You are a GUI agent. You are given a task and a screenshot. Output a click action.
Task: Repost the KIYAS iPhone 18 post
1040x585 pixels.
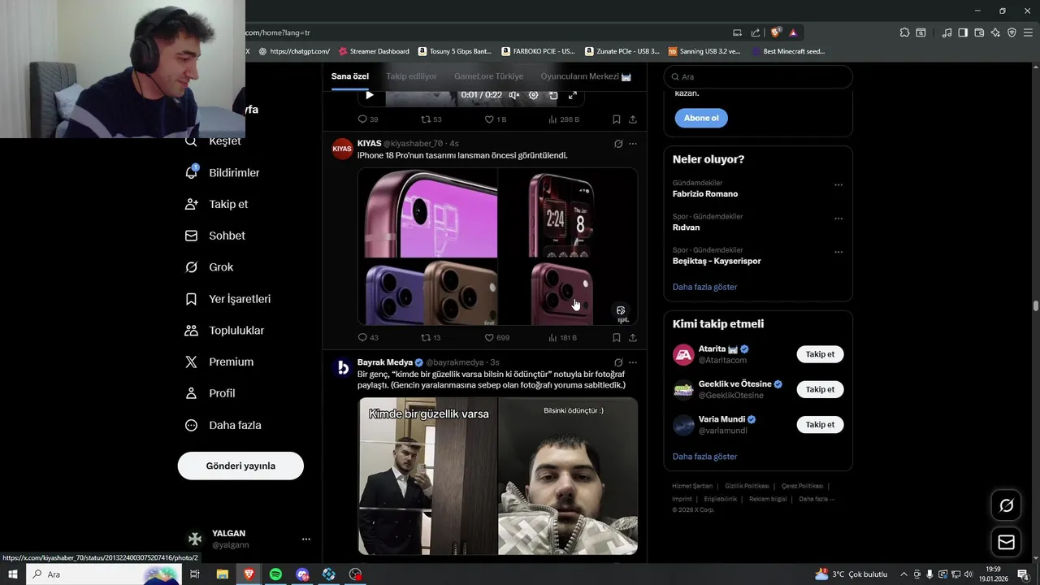[x=426, y=337]
